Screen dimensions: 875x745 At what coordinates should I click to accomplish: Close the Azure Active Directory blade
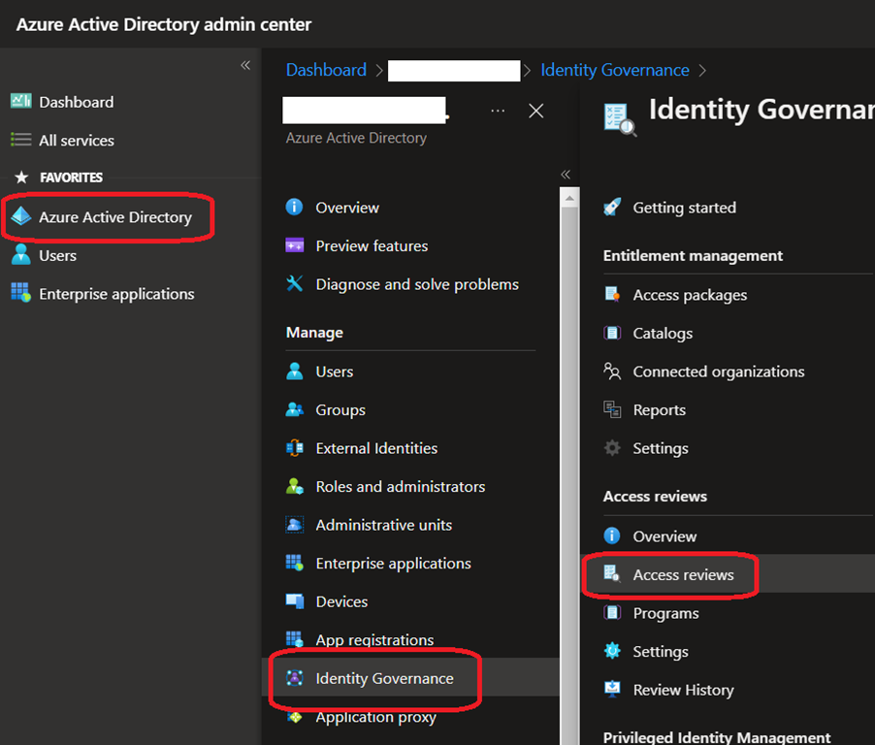pos(535,112)
